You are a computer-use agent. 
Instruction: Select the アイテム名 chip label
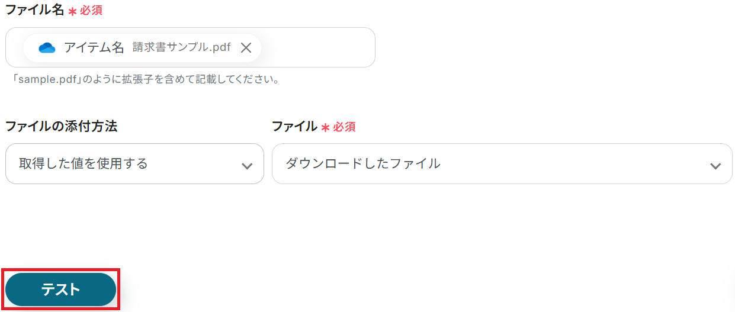[x=94, y=48]
